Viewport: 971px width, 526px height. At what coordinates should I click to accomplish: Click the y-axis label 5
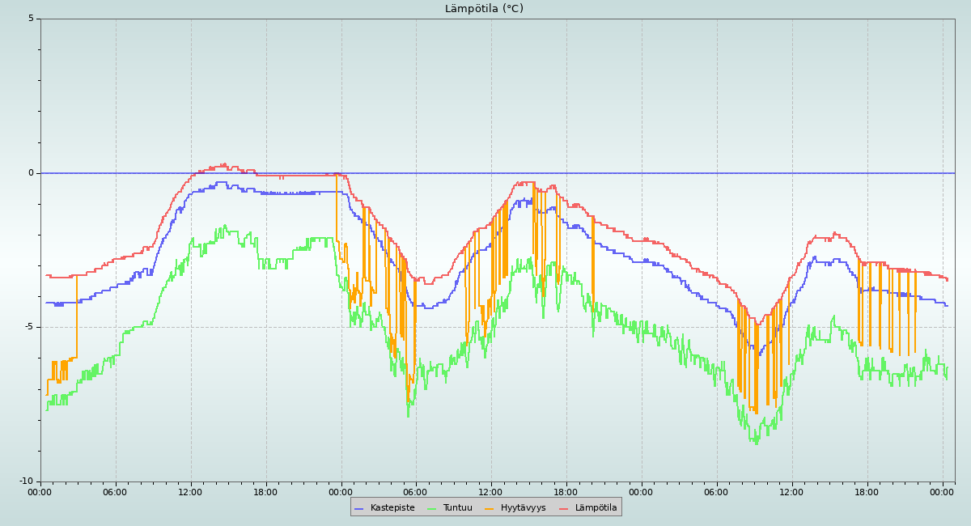click(x=32, y=19)
